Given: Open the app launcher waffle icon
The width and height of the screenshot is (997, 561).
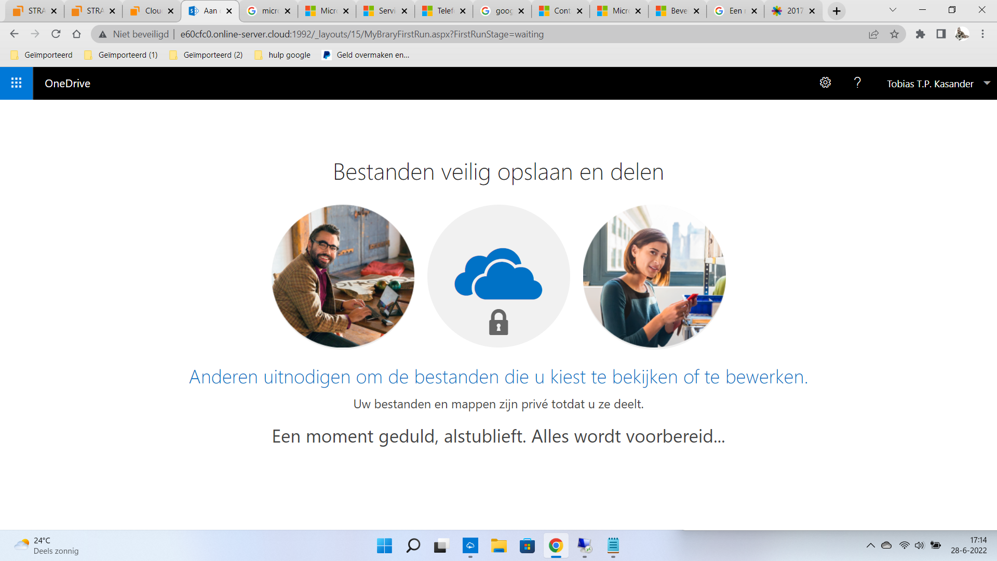Looking at the screenshot, I should (x=16, y=83).
